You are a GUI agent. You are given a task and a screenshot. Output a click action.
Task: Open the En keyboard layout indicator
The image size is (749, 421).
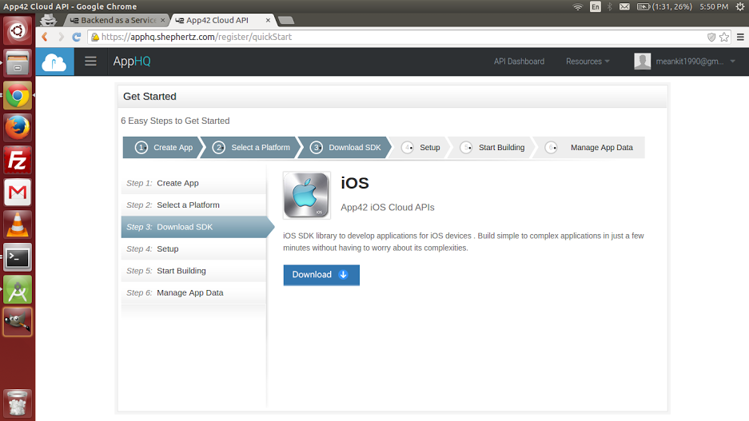(x=596, y=6)
